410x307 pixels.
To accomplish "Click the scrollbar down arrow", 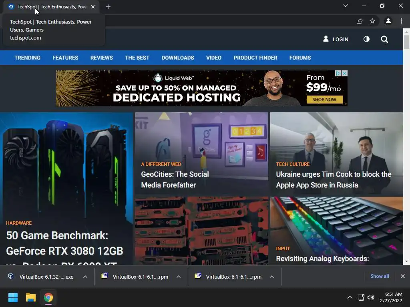I will 406,261.
